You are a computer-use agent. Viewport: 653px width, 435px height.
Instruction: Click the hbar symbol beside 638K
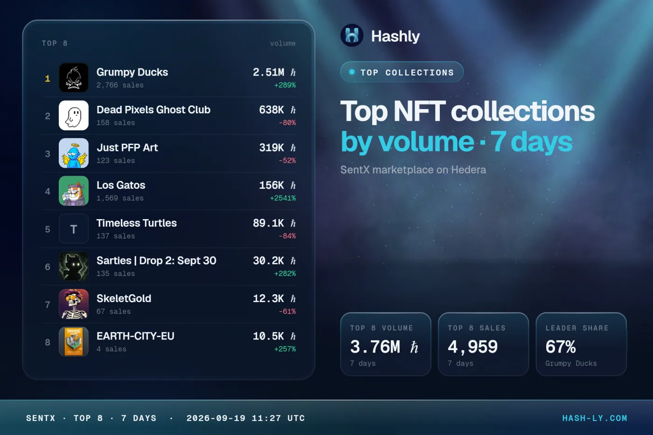point(293,110)
